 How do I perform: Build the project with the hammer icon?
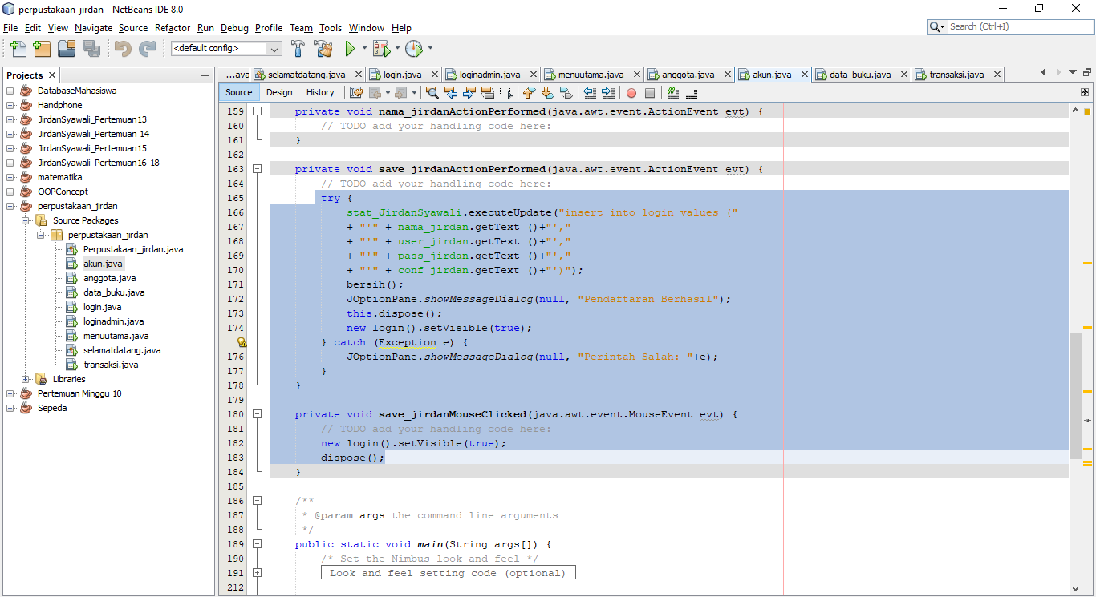pos(298,48)
